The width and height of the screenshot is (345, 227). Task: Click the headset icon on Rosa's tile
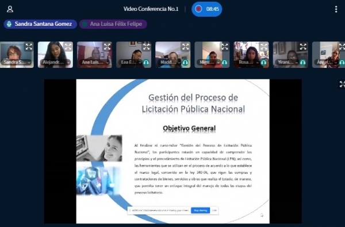point(263,63)
